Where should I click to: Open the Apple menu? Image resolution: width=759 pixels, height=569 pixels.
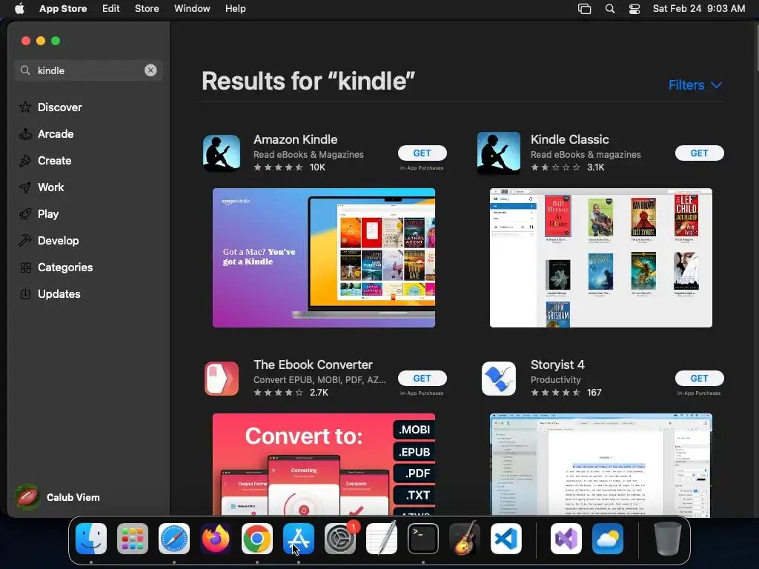tap(19, 9)
